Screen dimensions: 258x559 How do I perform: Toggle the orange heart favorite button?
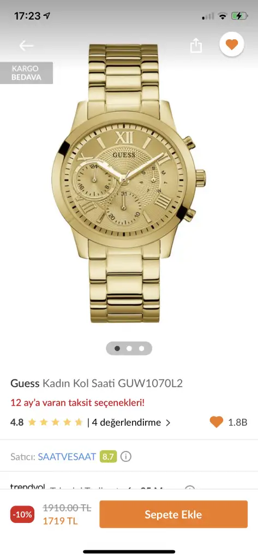[232, 45]
